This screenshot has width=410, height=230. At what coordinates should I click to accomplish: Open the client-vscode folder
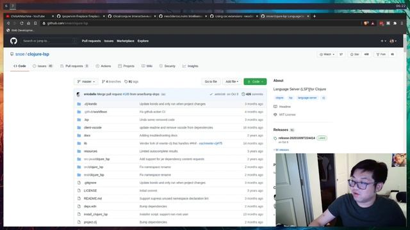[92, 128]
